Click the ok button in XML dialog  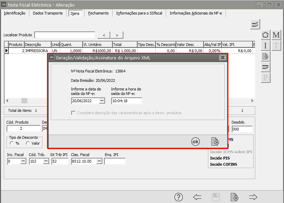(196, 142)
